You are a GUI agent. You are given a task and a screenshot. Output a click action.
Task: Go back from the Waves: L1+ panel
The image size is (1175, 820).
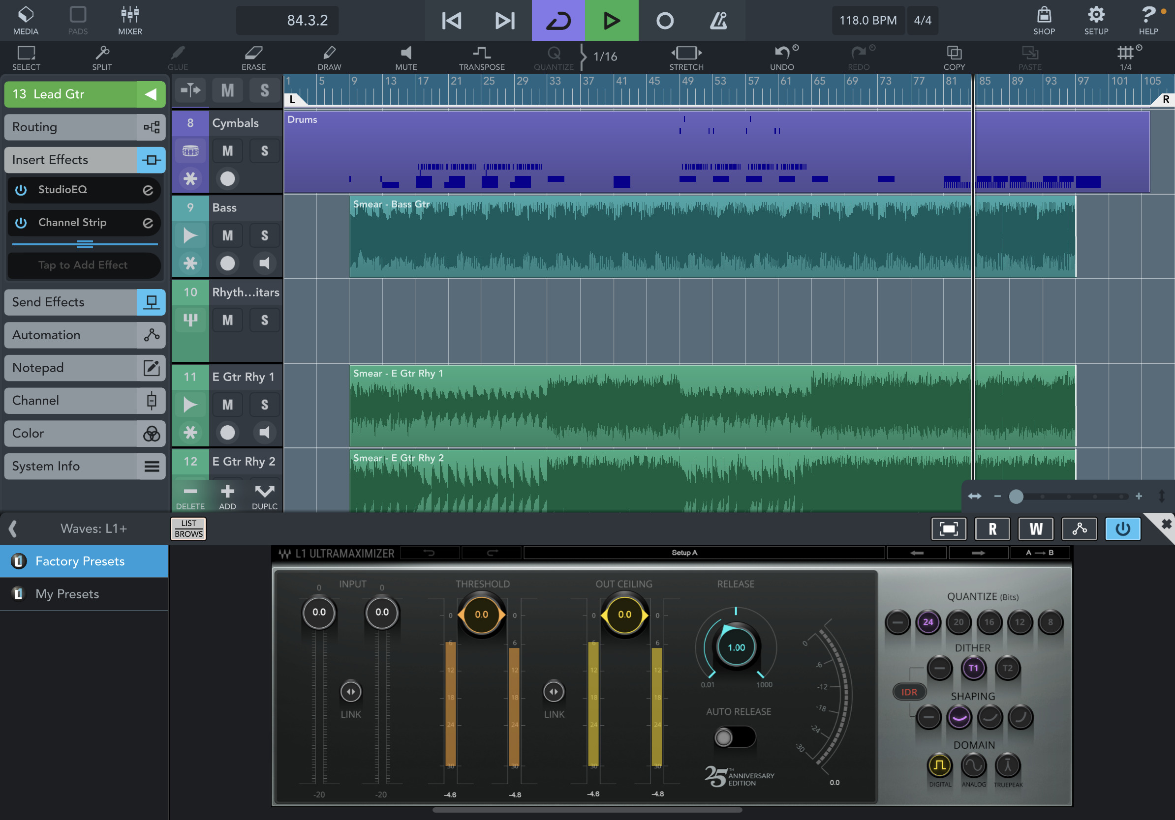pos(12,528)
